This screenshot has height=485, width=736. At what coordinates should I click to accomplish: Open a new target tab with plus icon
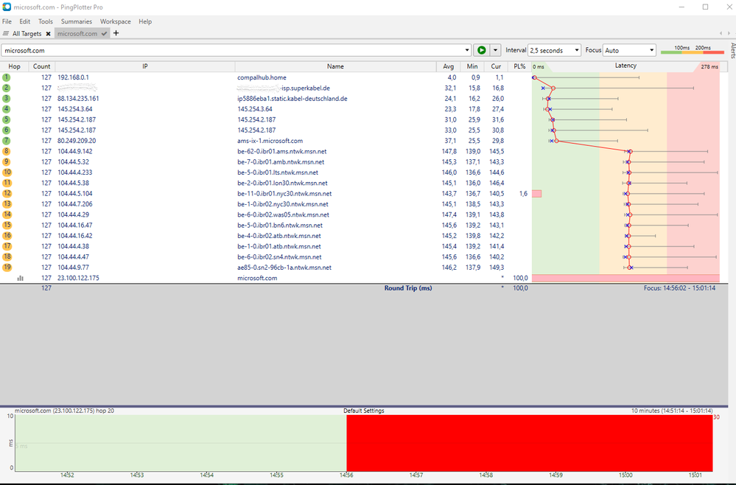point(116,33)
